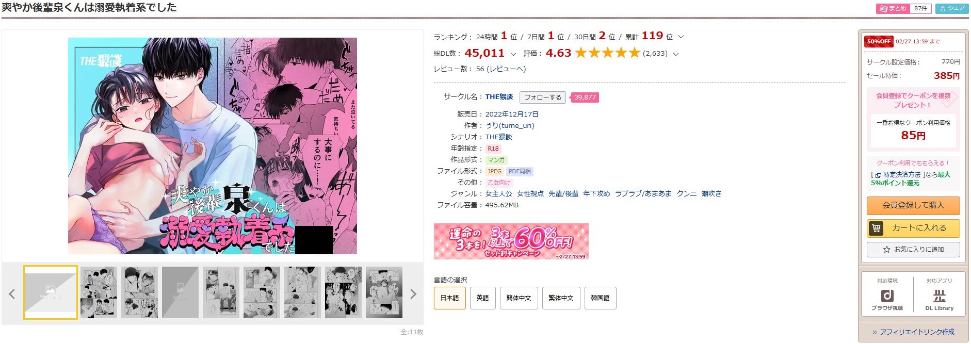Open the 60% OFF set campaign banner
The width and height of the screenshot is (971, 344).
point(511,241)
